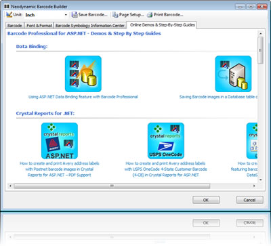Follow Saving Barcode images in Database link
This screenshot has height=246, width=271.
pos(218,97)
